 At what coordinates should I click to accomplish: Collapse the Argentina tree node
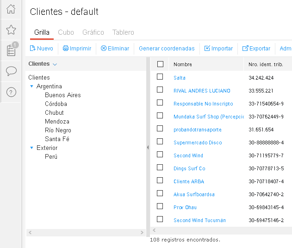(31, 86)
